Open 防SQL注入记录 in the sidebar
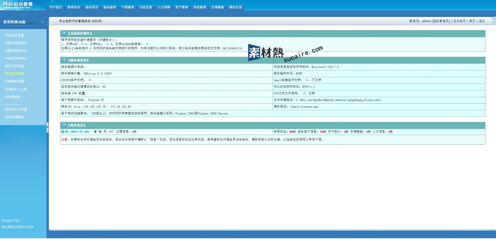The image size is (496, 239). 16,89
